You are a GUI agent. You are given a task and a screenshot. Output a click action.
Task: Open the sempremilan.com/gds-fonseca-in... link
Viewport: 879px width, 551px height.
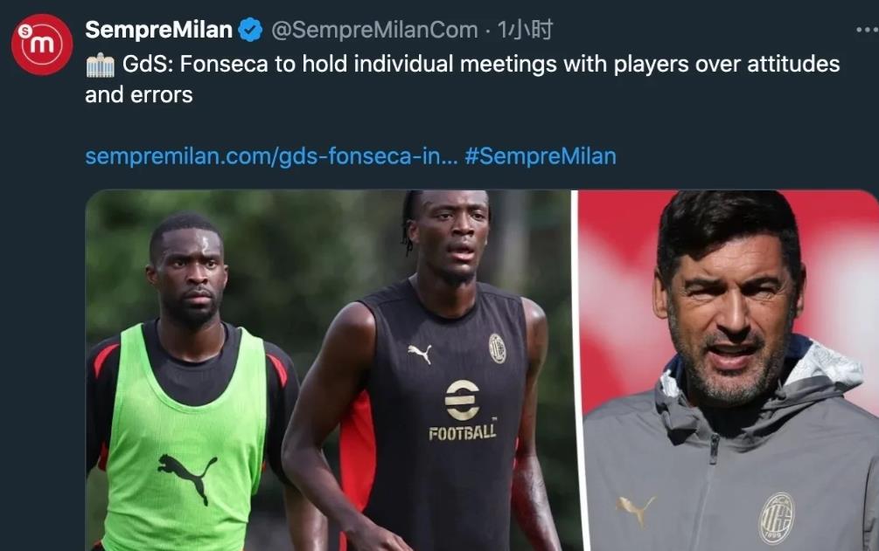[271, 155]
